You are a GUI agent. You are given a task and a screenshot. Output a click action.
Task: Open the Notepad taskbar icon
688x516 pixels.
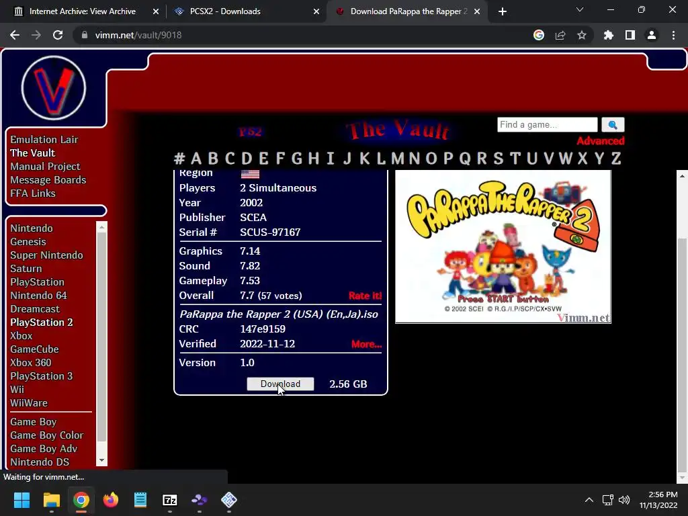click(x=140, y=499)
